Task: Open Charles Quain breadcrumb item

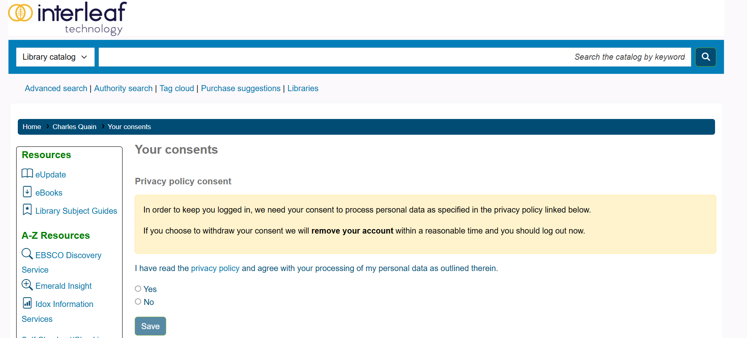Action: pyautogui.click(x=74, y=127)
